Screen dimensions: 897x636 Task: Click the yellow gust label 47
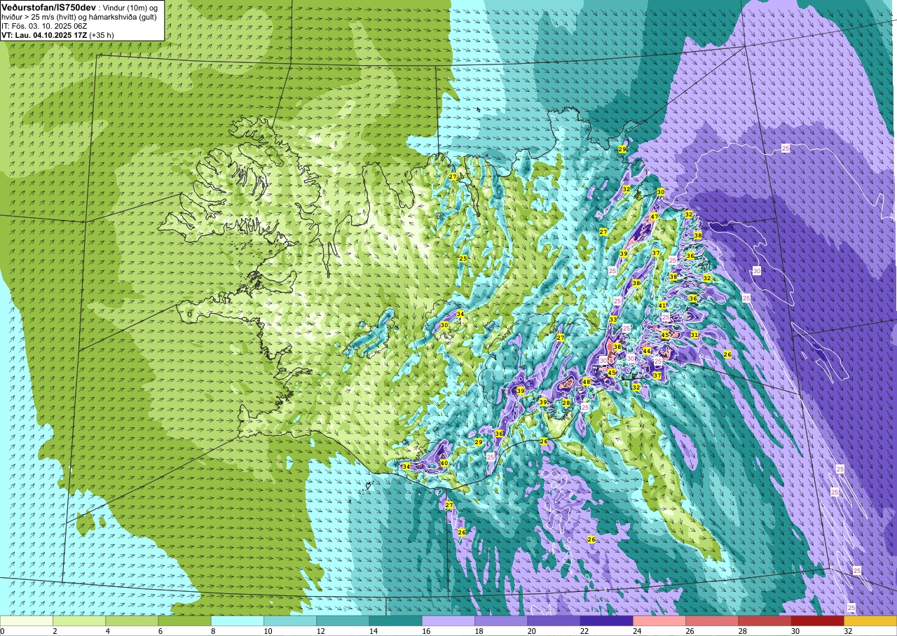[x=654, y=217]
